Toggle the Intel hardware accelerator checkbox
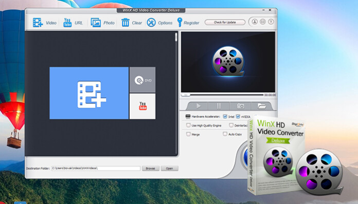Screen dimensions: 358x204 pyautogui.click(x=225, y=116)
